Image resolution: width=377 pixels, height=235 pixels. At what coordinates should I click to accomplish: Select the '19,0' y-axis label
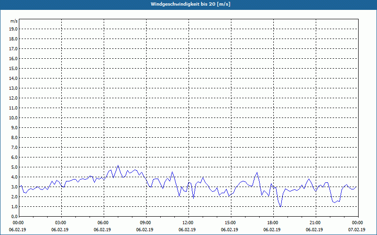13,29
